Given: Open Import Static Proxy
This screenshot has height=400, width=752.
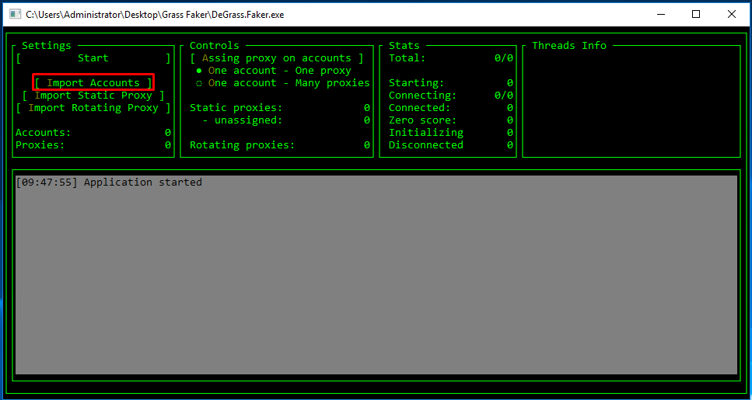Looking at the screenshot, I should tap(93, 96).
